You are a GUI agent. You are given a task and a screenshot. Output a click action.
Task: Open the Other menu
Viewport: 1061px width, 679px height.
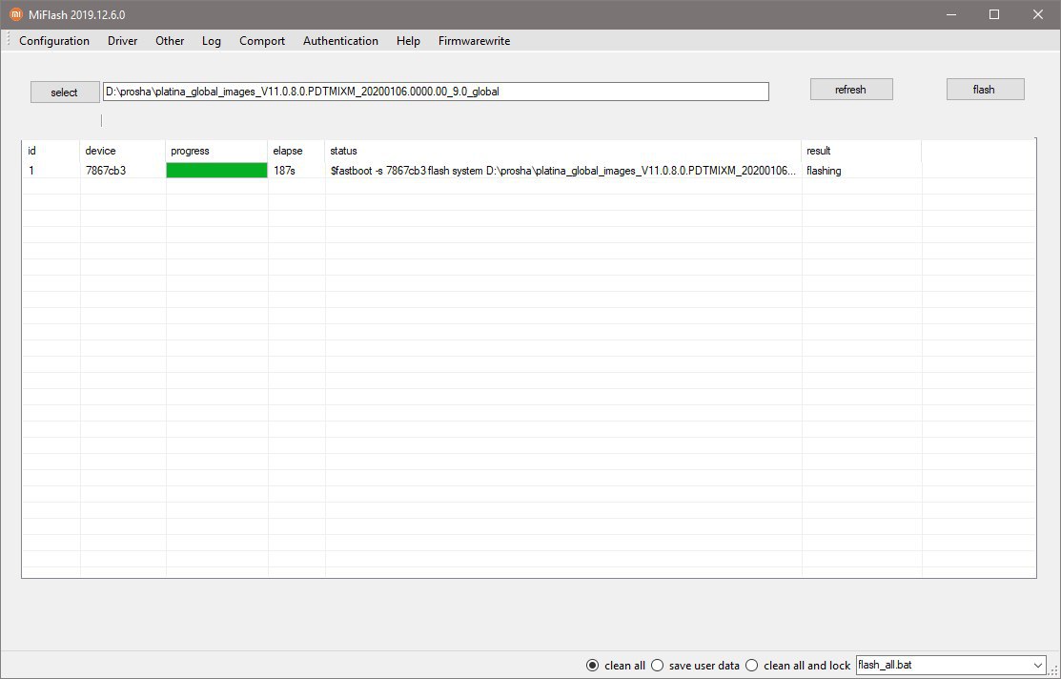(170, 41)
